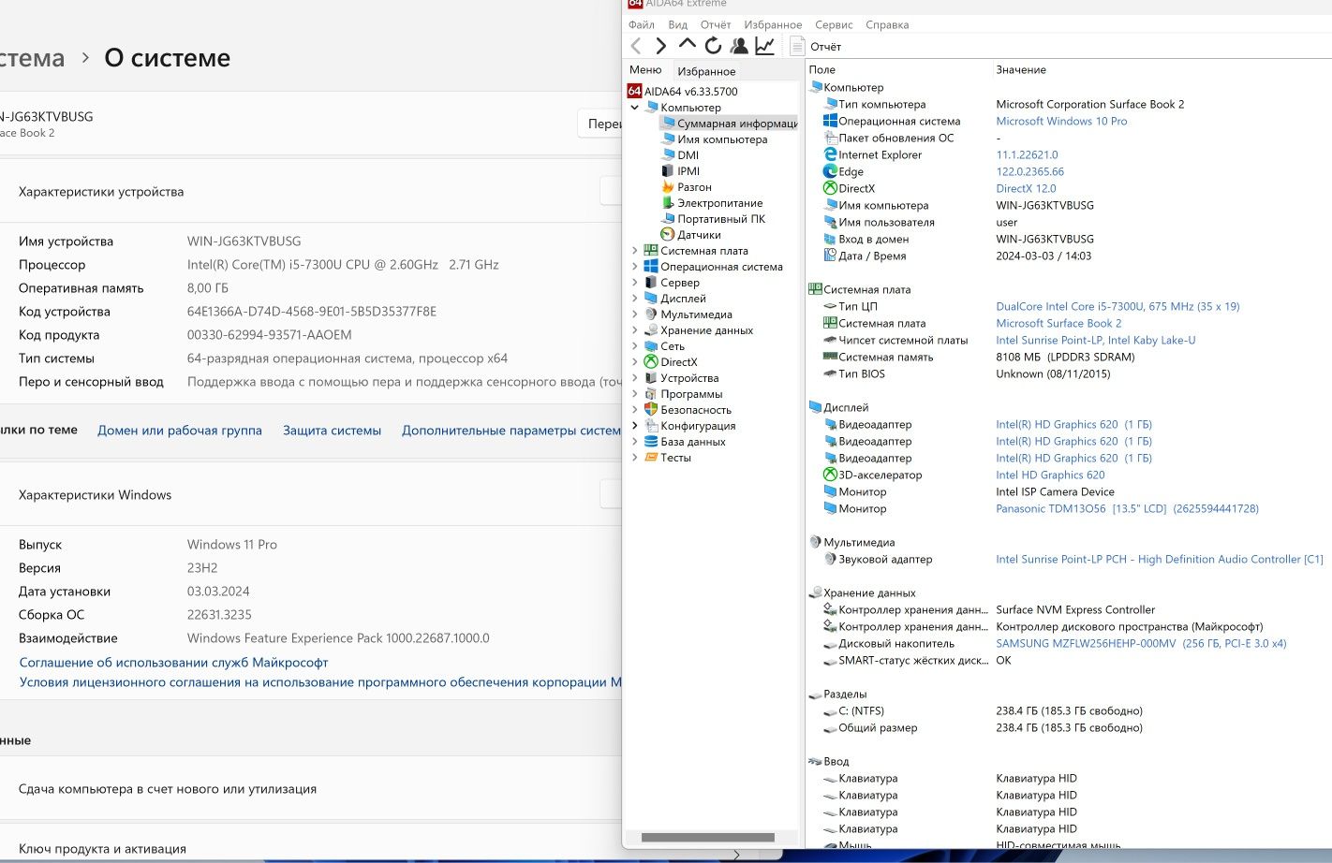Open Panasonic TDM13O56 monitor link
Image resolution: width=1332 pixels, height=863 pixels.
[1127, 508]
